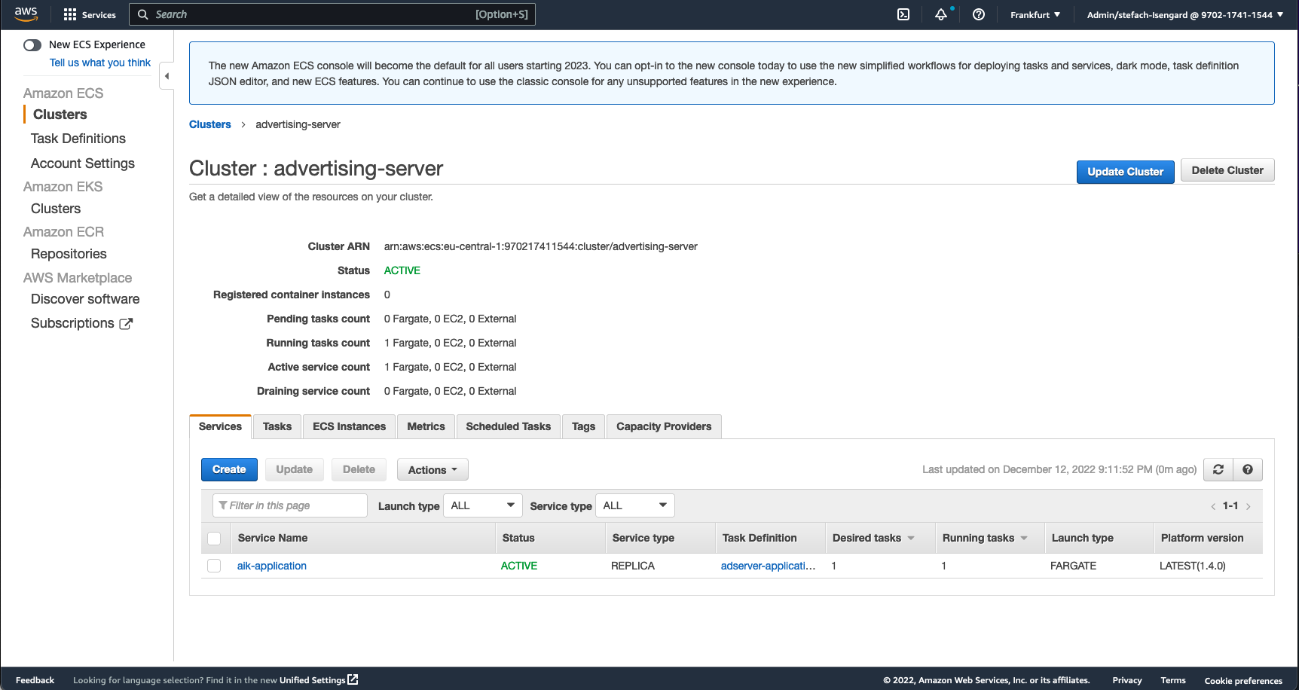Switch to the Tasks tab
This screenshot has width=1299, height=690.
tap(277, 426)
